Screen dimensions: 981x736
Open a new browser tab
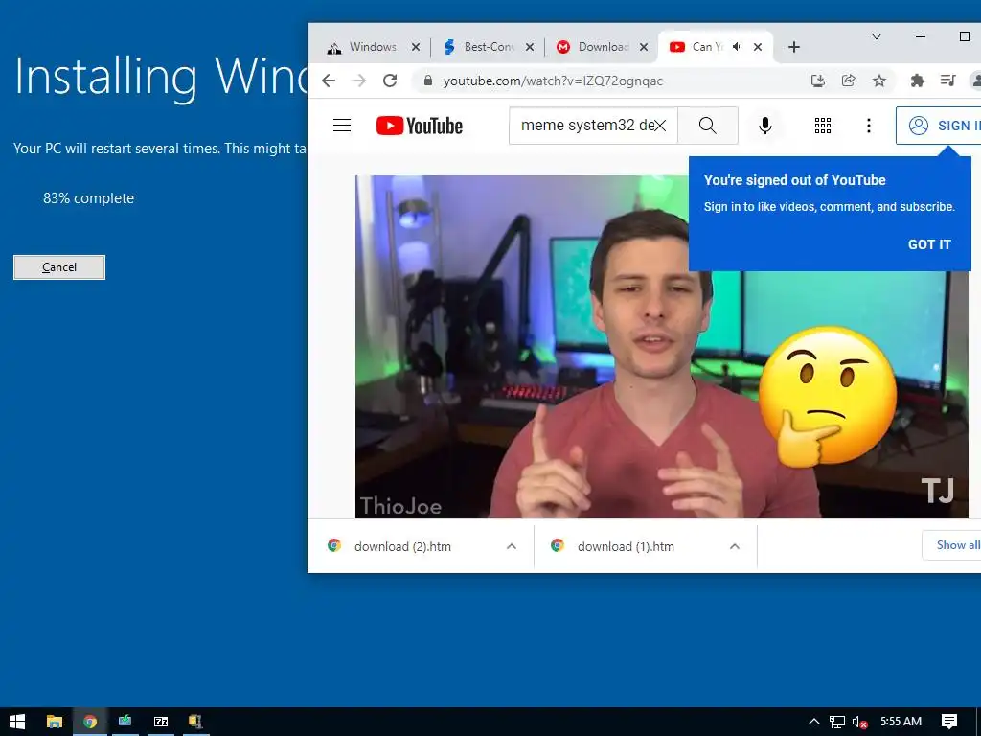click(x=794, y=47)
